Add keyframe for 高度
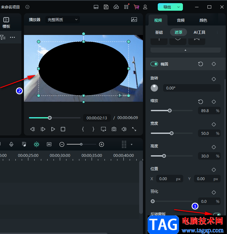The image size is (227, 234). click(214, 147)
